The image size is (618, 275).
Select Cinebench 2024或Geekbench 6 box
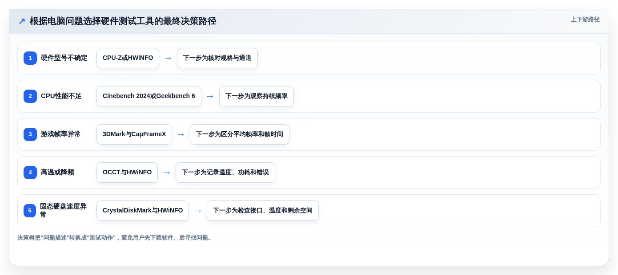pos(149,96)
